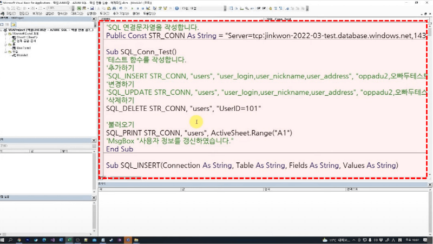
Task: Click the SQL_PRINT STR_CONN code line
Action: coord(199,133)
